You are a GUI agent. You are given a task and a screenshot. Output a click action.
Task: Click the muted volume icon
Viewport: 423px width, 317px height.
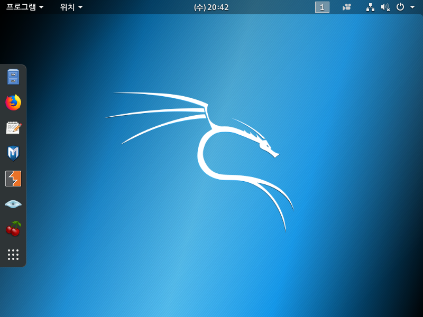(x=385, y=7)
